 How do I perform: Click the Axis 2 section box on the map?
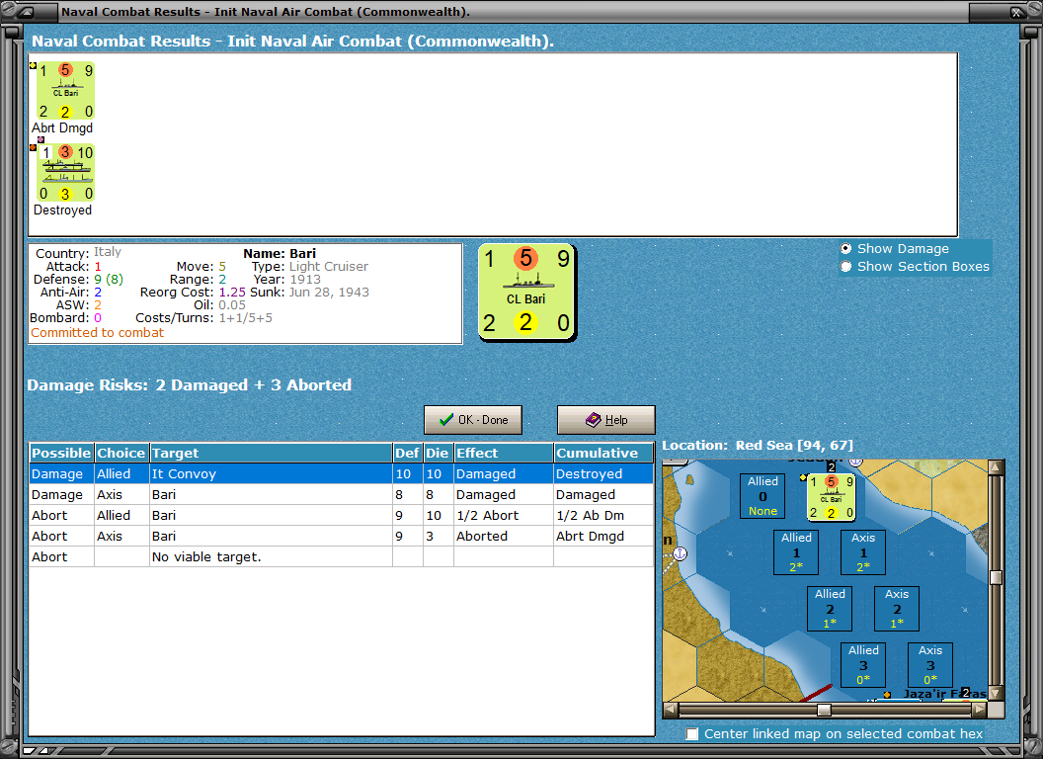click(x=897, y=609)
